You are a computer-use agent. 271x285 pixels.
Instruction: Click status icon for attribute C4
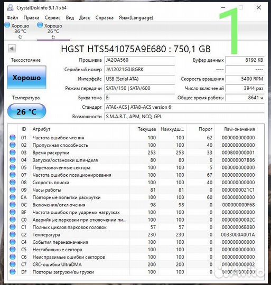13,242
